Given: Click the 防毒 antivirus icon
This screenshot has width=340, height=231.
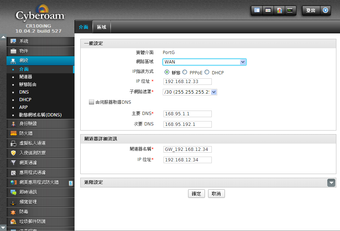Looking at the screenshot, I should [x=13, y=212].
